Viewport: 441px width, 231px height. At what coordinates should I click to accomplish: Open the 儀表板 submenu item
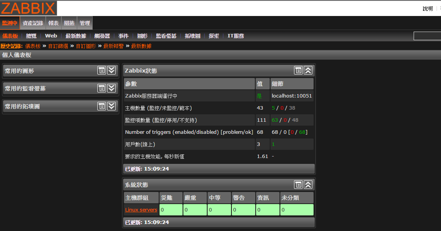(10, 36)
